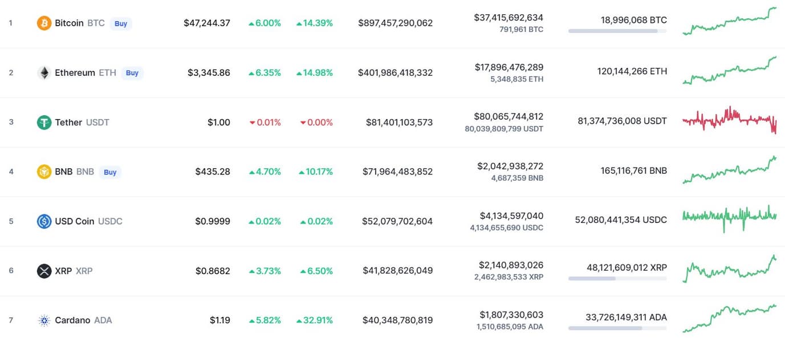Click the Ethereum diamond logo icon

click(44, 73)
